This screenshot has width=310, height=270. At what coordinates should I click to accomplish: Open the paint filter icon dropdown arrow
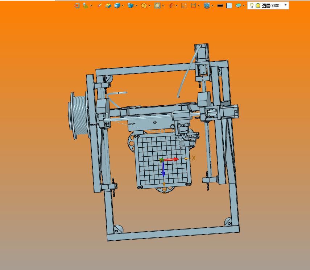[91, 6]
